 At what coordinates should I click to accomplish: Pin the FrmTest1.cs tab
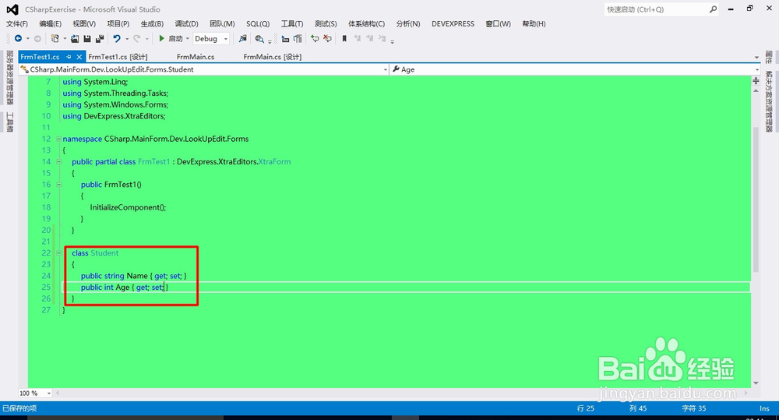[x=69, y=57]
